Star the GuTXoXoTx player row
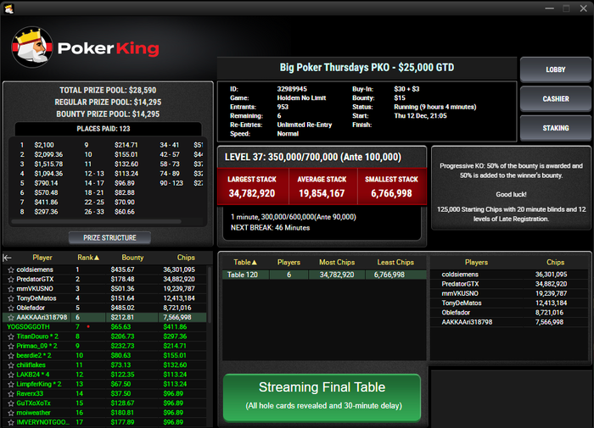594x428 pixels. point(10,403)
